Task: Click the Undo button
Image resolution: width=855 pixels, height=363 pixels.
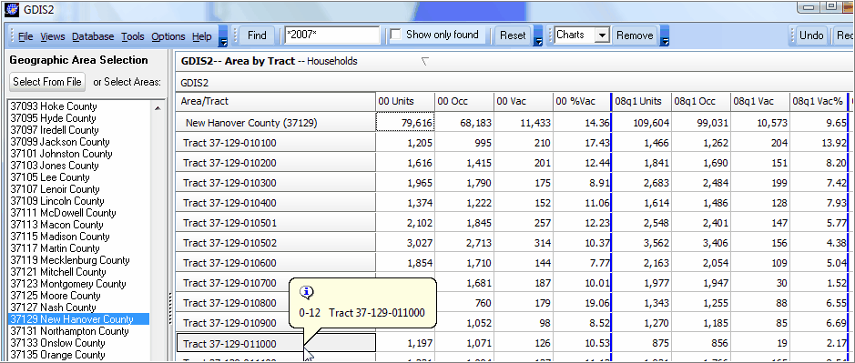Action: [x=810, y=35]
